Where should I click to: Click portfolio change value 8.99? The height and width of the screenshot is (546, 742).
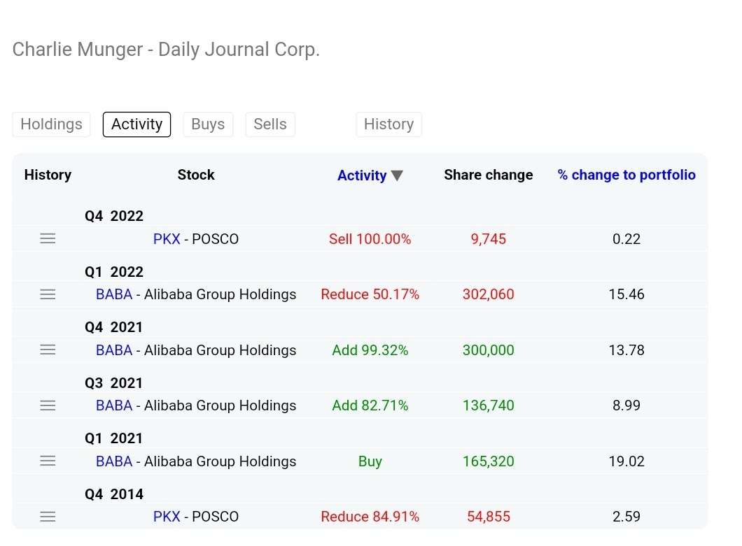click(626, 405)
